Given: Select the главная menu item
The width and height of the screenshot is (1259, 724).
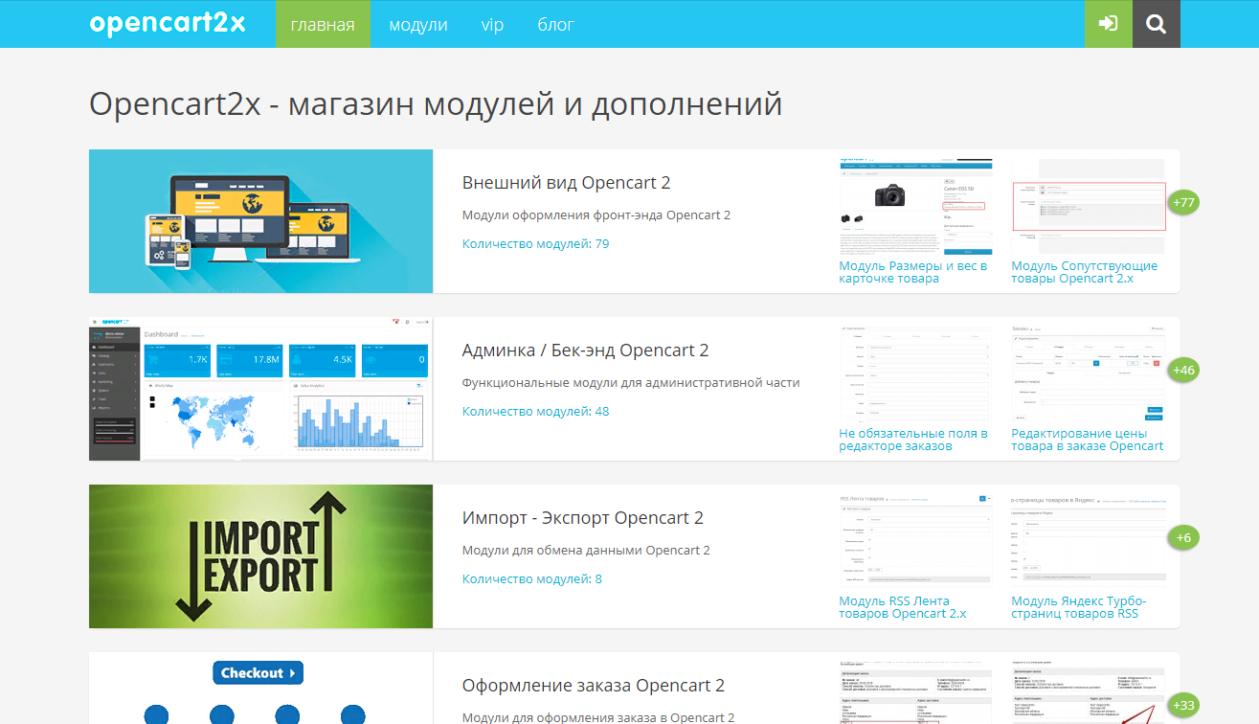Looking at the screenshot, I should (x=323, y=24).
